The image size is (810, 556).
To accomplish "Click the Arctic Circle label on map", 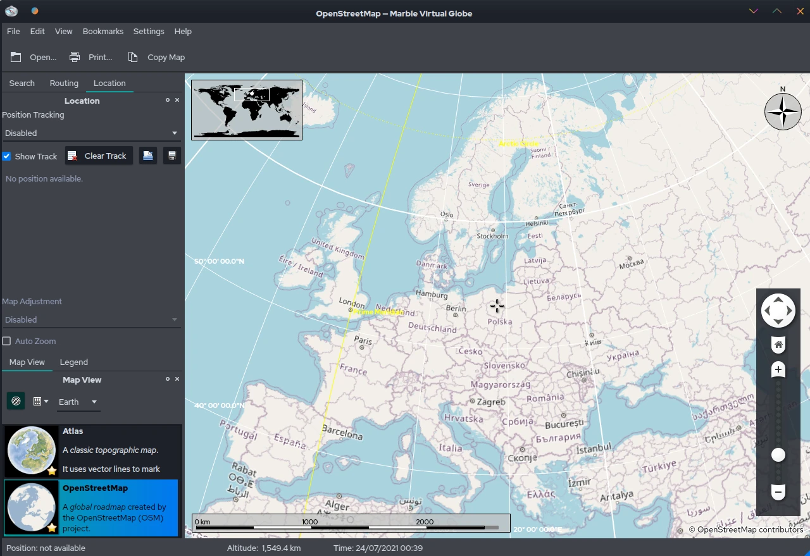I will click(518, 144).
